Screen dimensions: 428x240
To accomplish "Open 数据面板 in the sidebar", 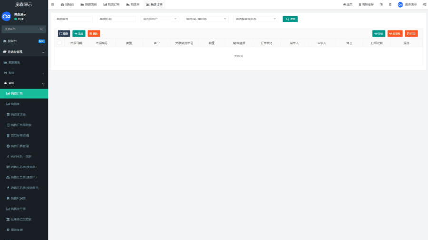I will coord(24,62).
